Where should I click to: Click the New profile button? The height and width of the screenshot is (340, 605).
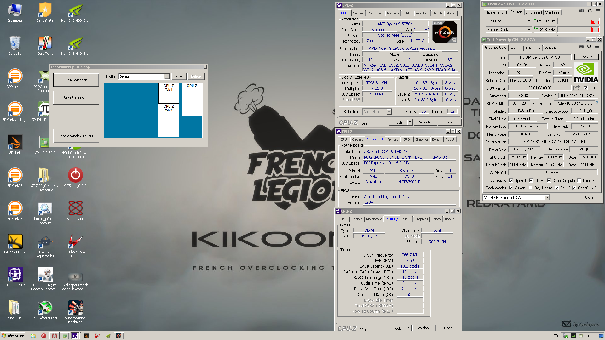(x=179, y=76)
